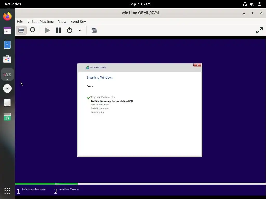Open the View menu
The width and height of the screenshot is (266, 199).
click(62, 22)
